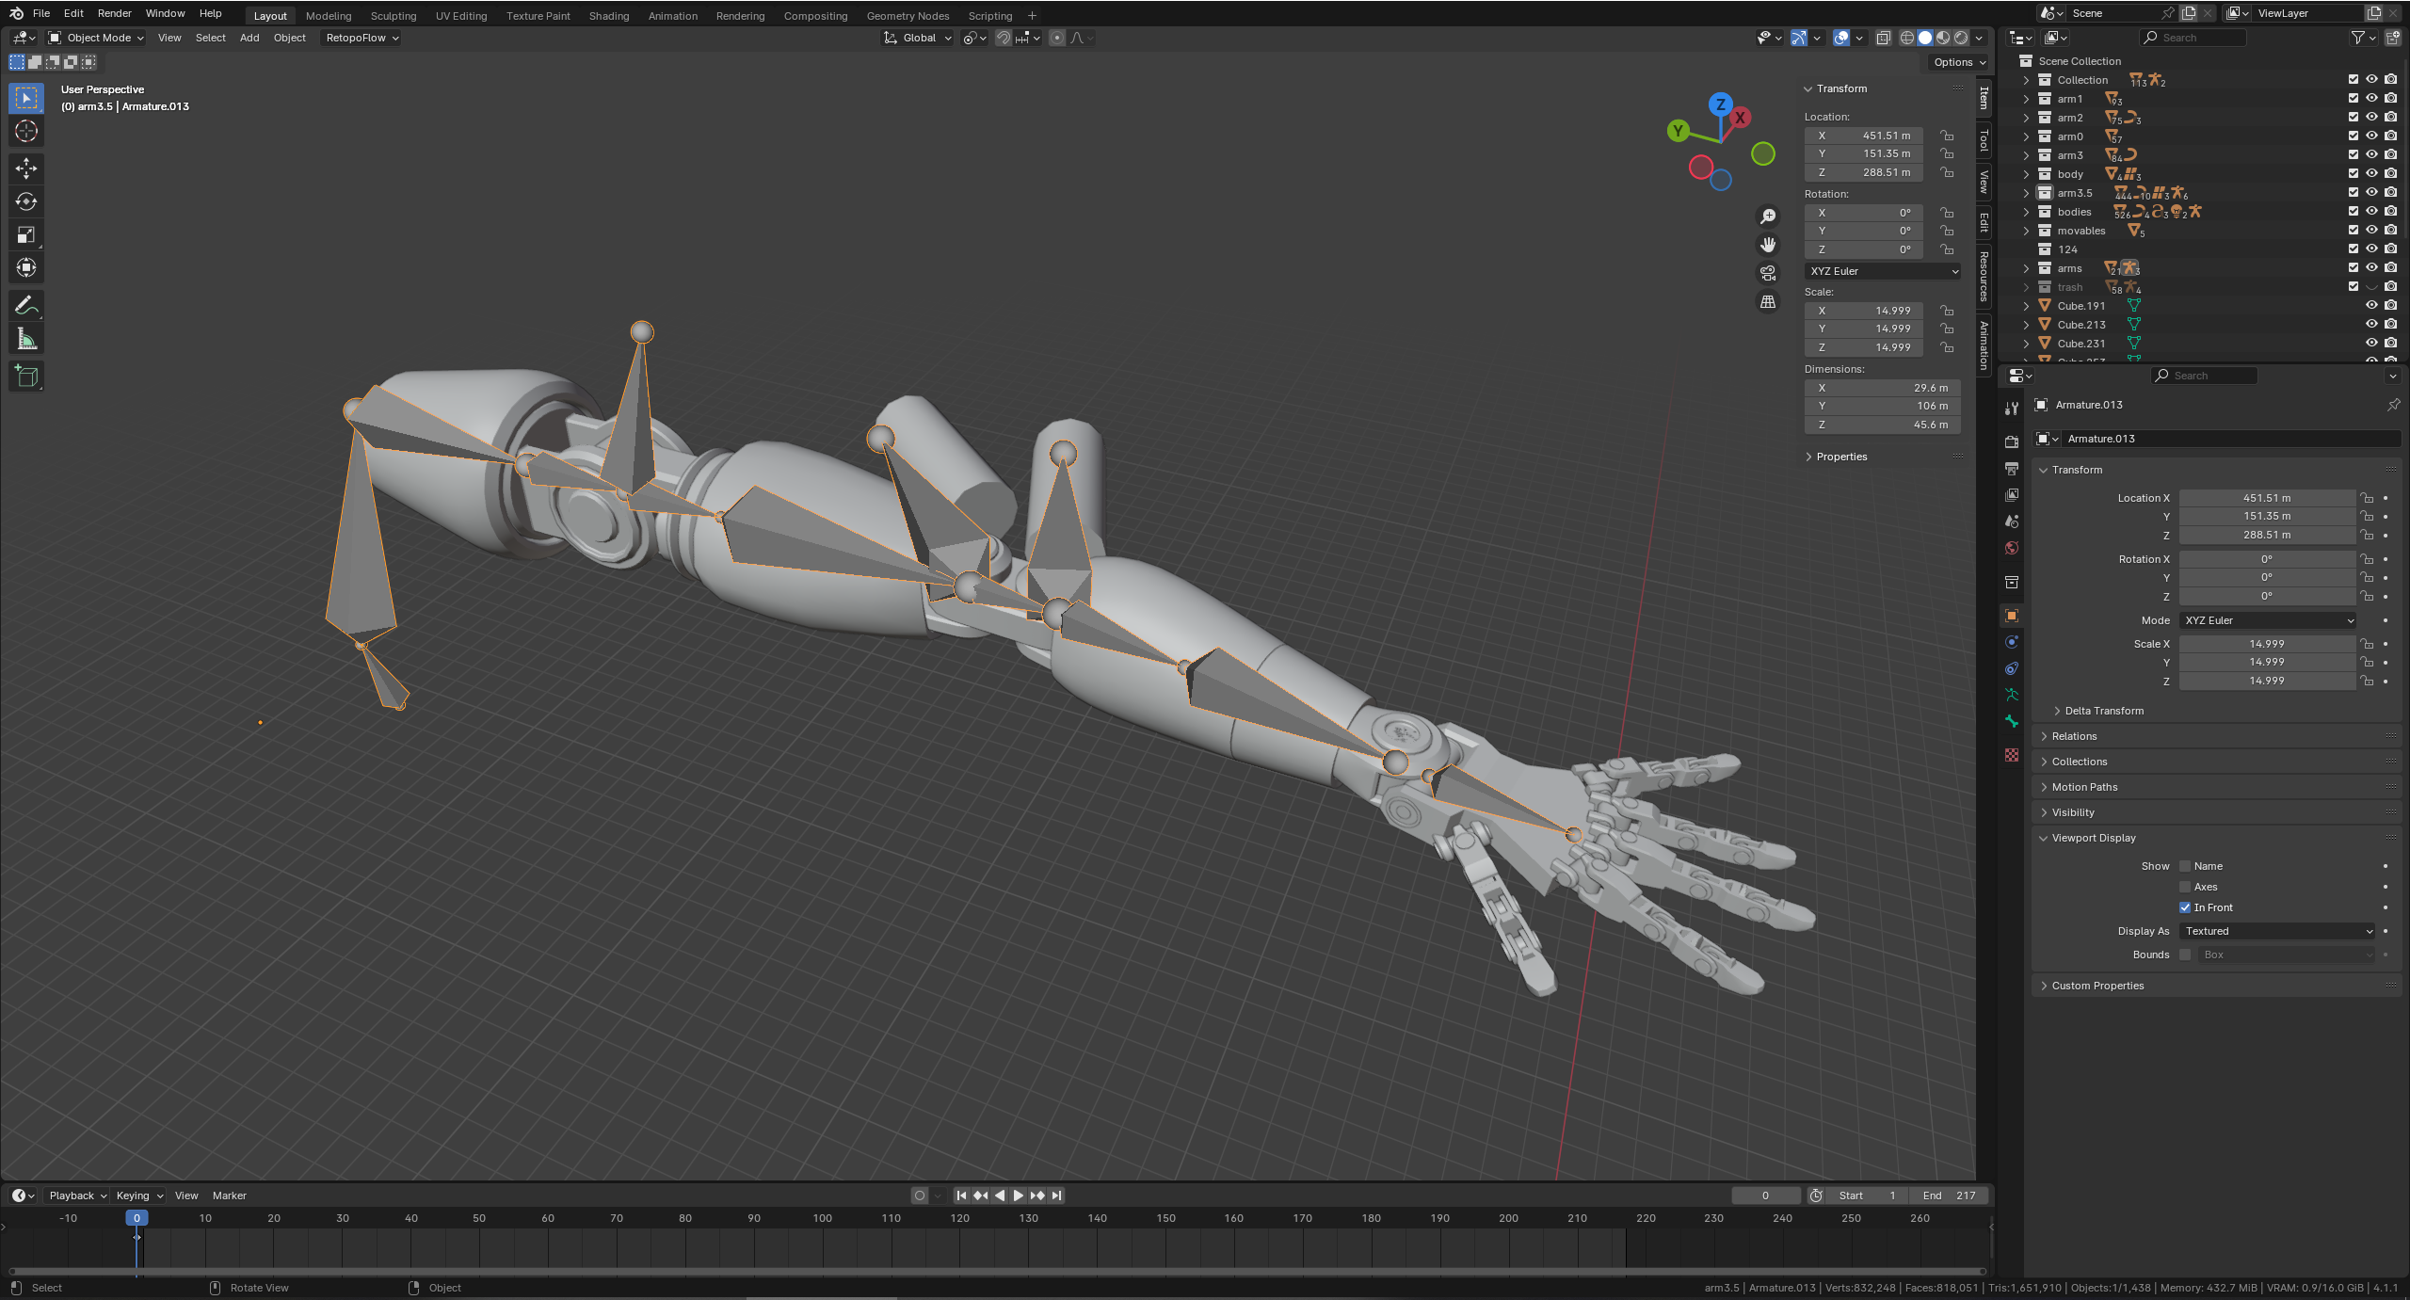Image resolution: width=2410 pixels, height=1300 pixels.
Task: Open the Add menu in viewport header
Action: 249,38
